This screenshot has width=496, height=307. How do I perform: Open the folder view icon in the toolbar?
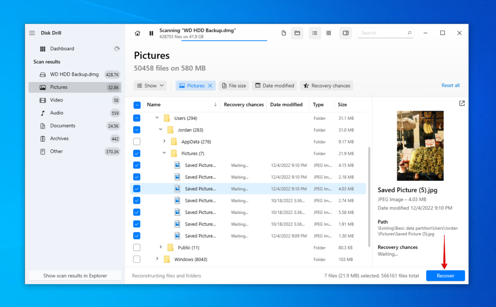297,32
